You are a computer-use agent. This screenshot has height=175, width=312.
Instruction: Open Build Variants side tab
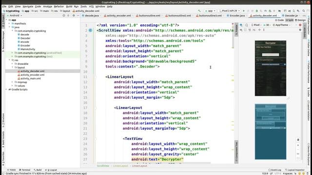click(3, 139)
